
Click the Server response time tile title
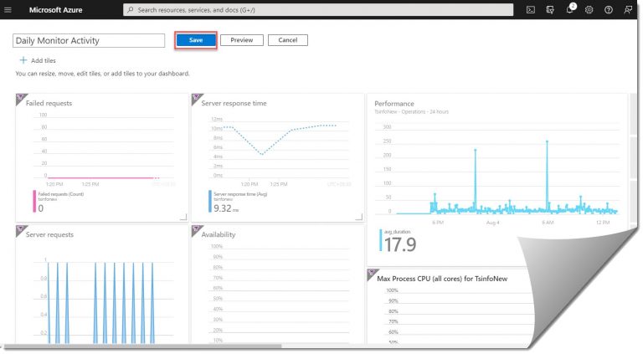pos(234,103)
